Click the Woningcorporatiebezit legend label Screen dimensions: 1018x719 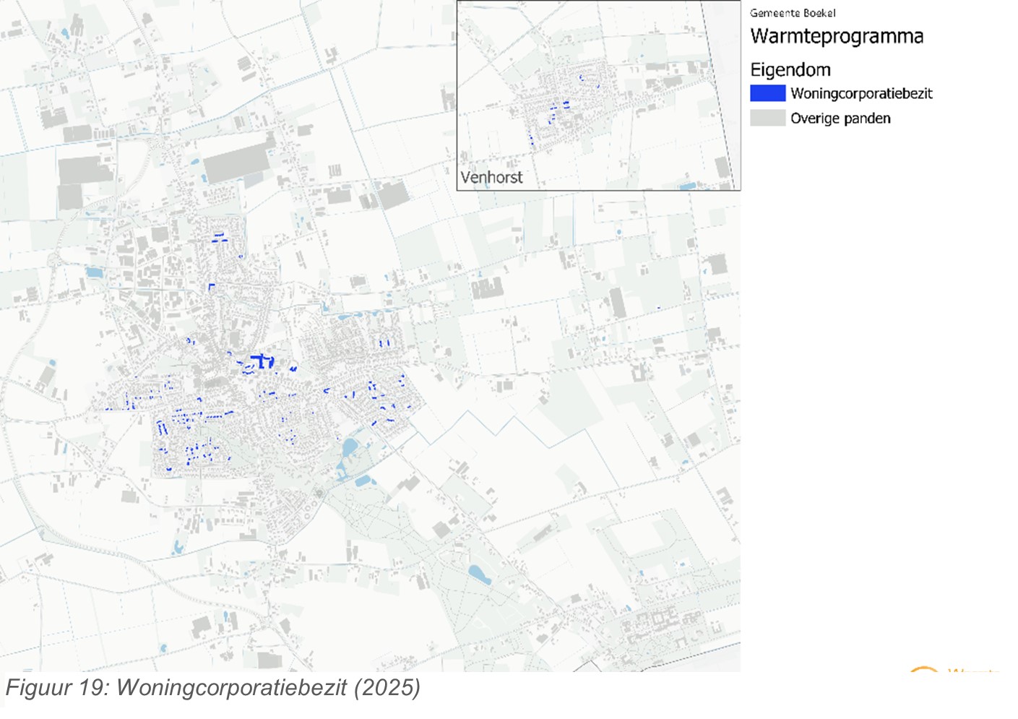pos(861,93)
